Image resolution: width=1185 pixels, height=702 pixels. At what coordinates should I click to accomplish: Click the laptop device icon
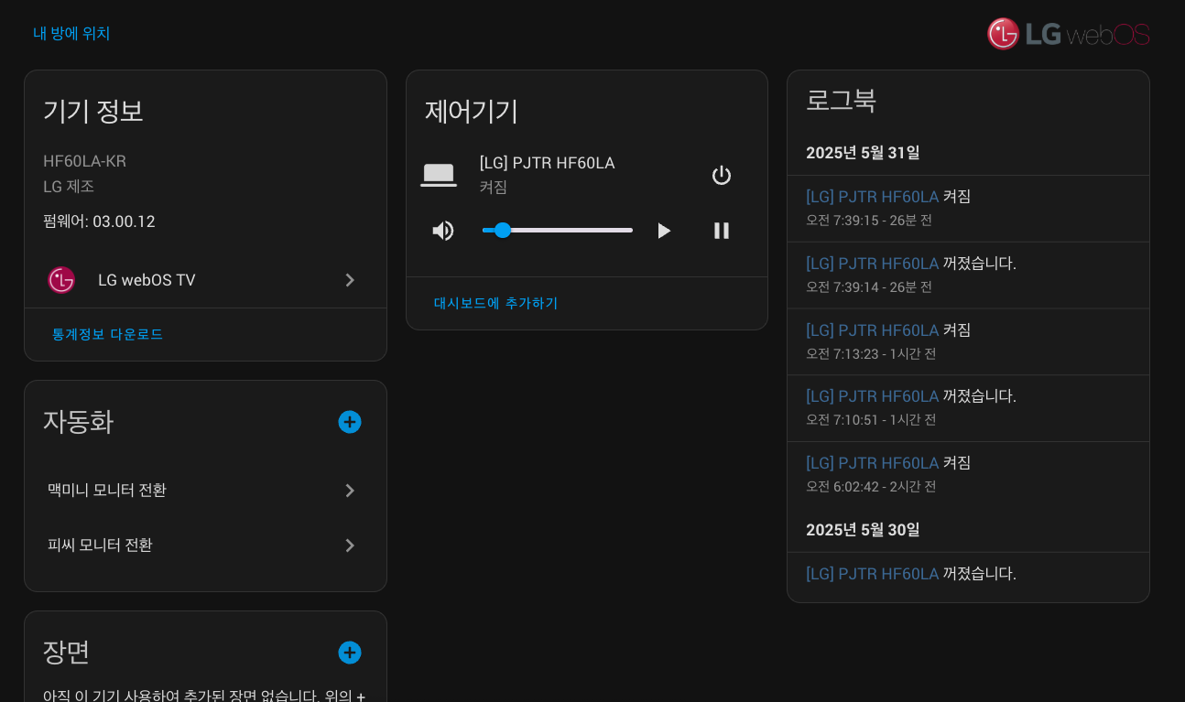click(x=439, y=175)
